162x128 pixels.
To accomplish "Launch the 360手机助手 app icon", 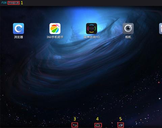I will click(x=55, y=29).
